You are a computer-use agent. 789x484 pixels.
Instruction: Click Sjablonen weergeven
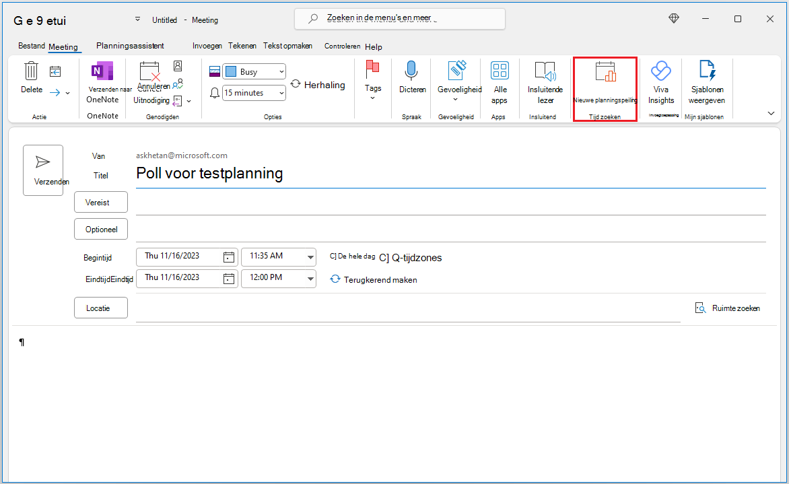tap(707, 83)
